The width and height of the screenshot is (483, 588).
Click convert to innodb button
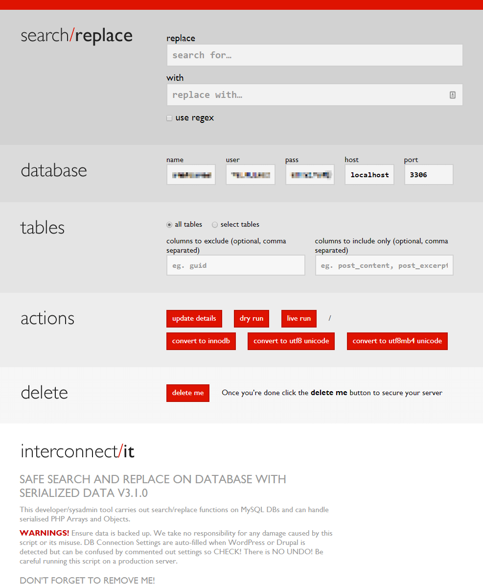click(x=201, y=341)
